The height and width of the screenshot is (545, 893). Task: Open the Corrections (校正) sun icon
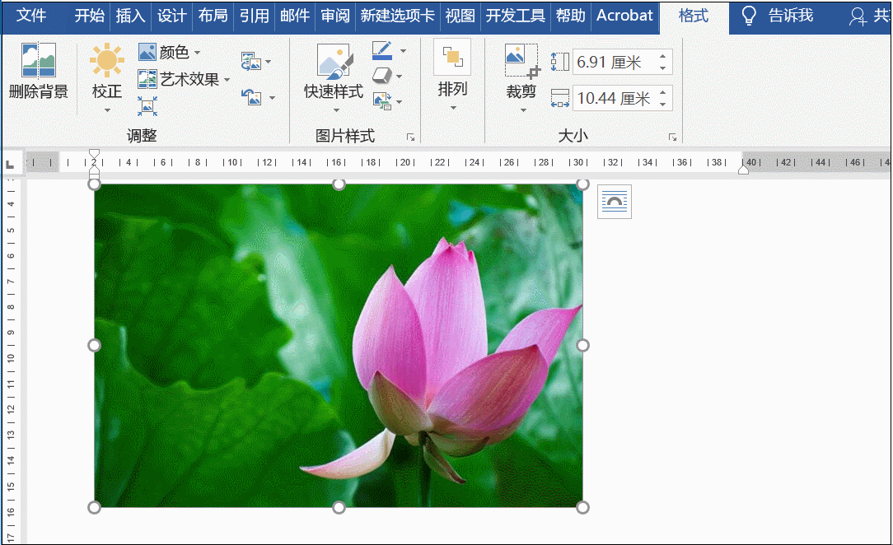[x=106, y=60]
